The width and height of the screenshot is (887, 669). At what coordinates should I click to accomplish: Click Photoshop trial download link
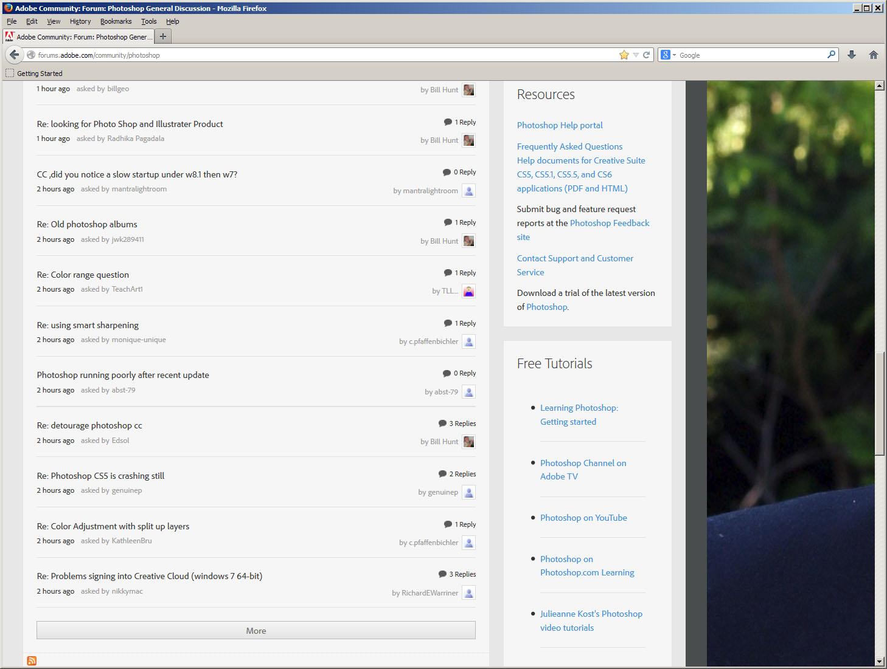click(547, 307)
